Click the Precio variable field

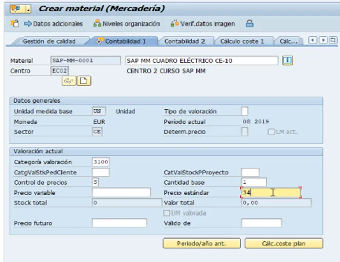coord(121,193)
